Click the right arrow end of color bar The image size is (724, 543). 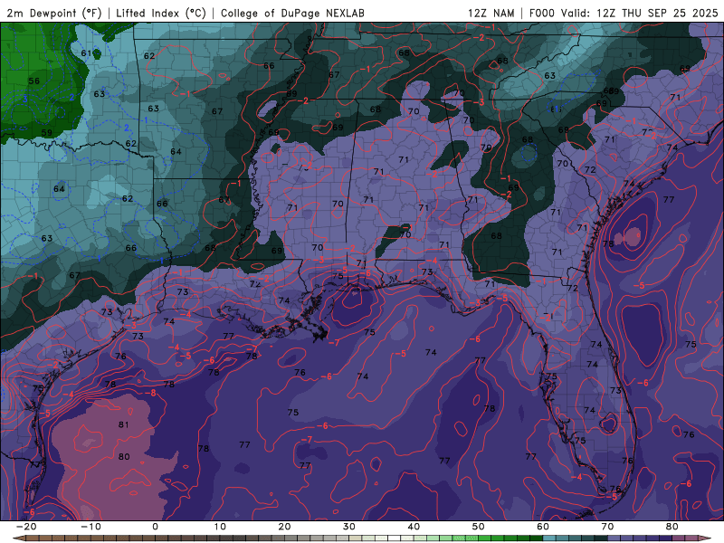707,538
